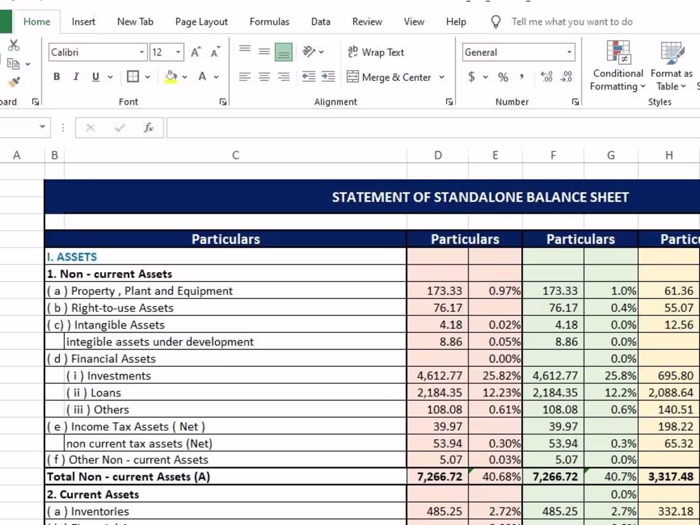This screenshot has height=525, width=700.
Task: Apply Percent Style to selection
Action: (x=503, y=77)
